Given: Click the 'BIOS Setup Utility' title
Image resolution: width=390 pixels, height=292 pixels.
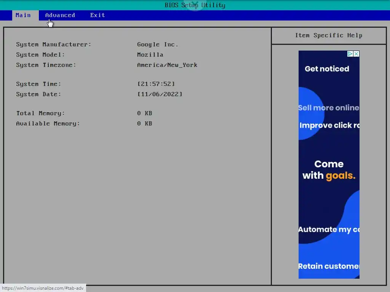Looking at the screenshot, I should pos(195,5).
